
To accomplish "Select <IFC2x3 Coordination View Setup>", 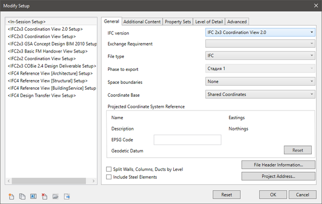I will [x=52, y=37].
